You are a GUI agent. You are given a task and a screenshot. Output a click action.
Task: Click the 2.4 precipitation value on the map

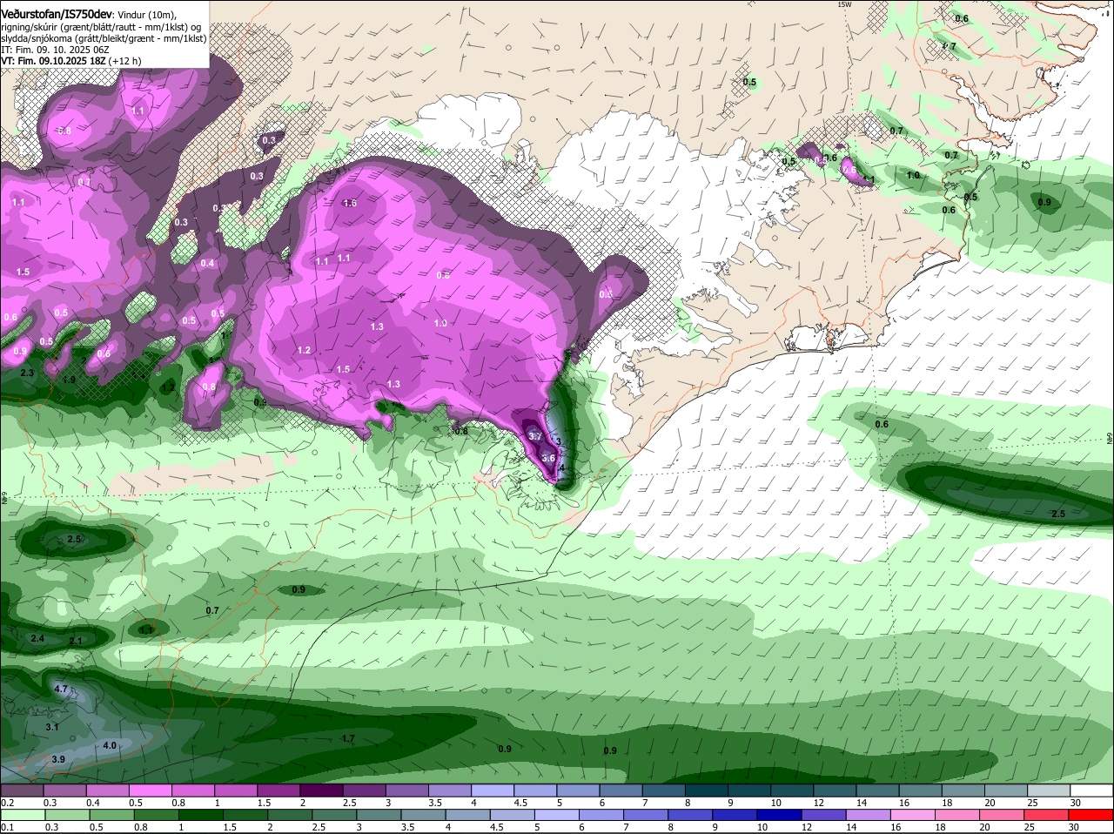37,638
